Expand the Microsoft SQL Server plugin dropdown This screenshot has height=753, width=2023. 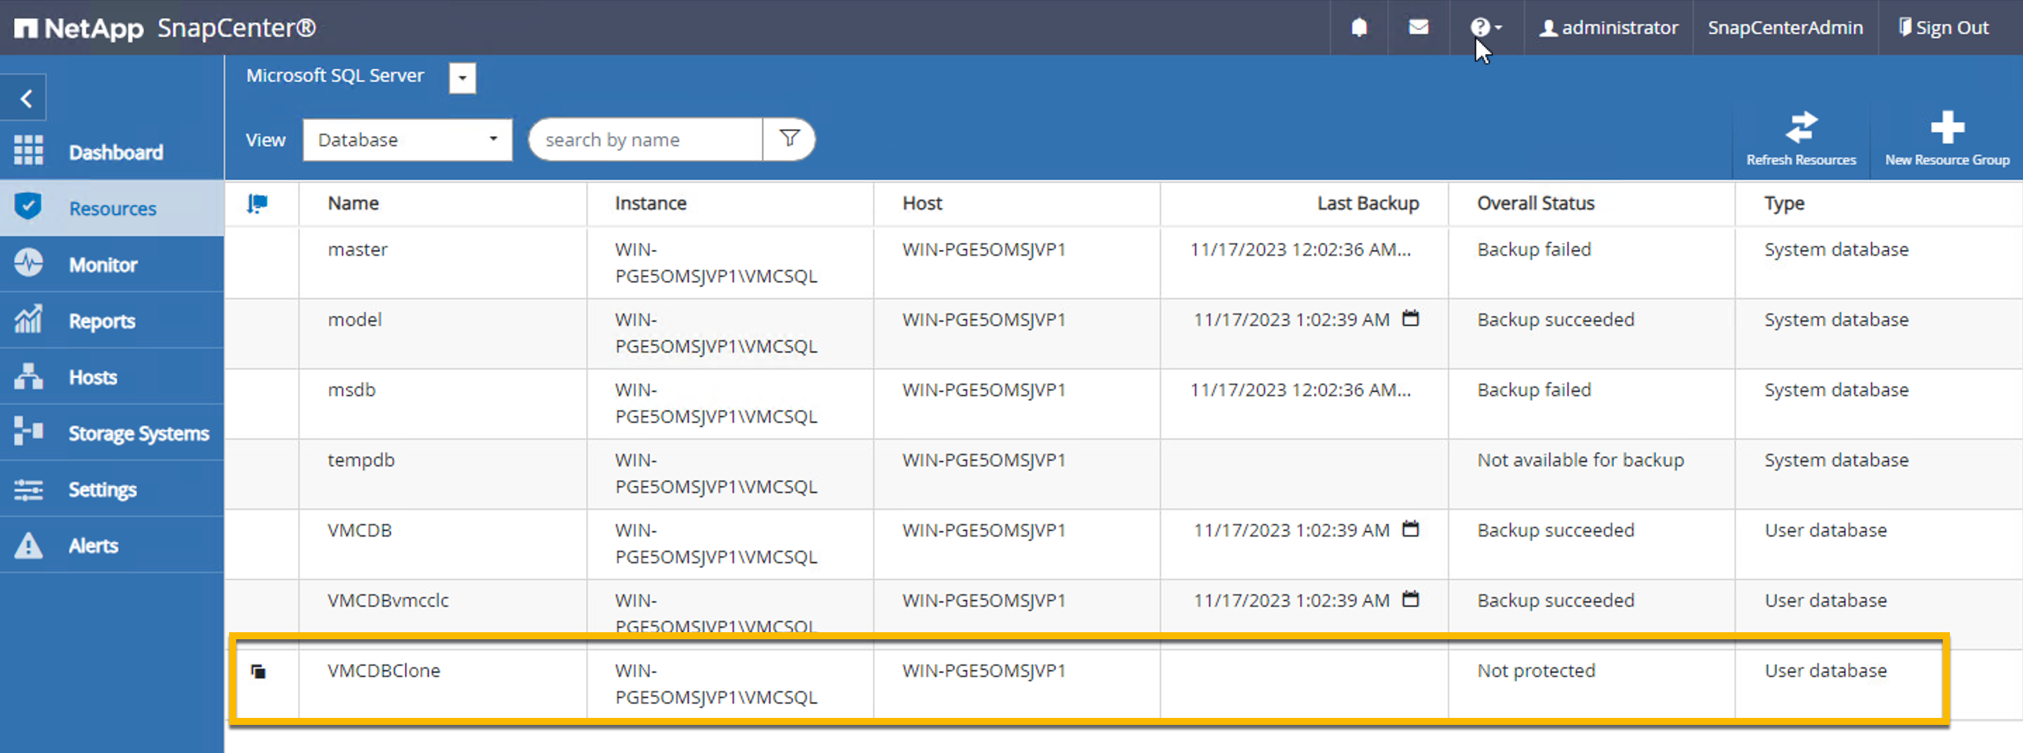[463, 78]
